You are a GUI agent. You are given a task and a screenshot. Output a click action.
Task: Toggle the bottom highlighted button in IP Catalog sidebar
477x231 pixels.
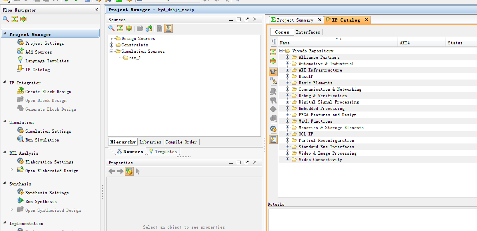click(273, 139)
